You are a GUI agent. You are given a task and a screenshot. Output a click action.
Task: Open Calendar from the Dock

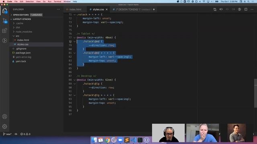[101, 140]
